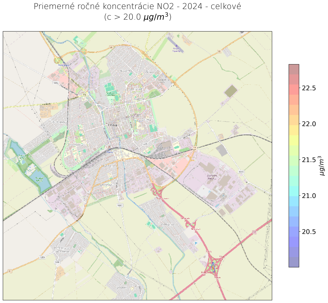Click the route 61 shield on the northern bypass
This screenshot has width=328, height=303.
(111, 47)
